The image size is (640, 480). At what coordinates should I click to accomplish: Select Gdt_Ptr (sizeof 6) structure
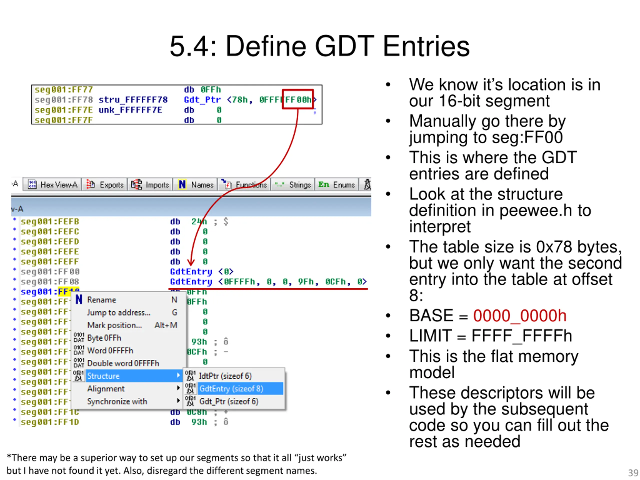pos(234,401)
